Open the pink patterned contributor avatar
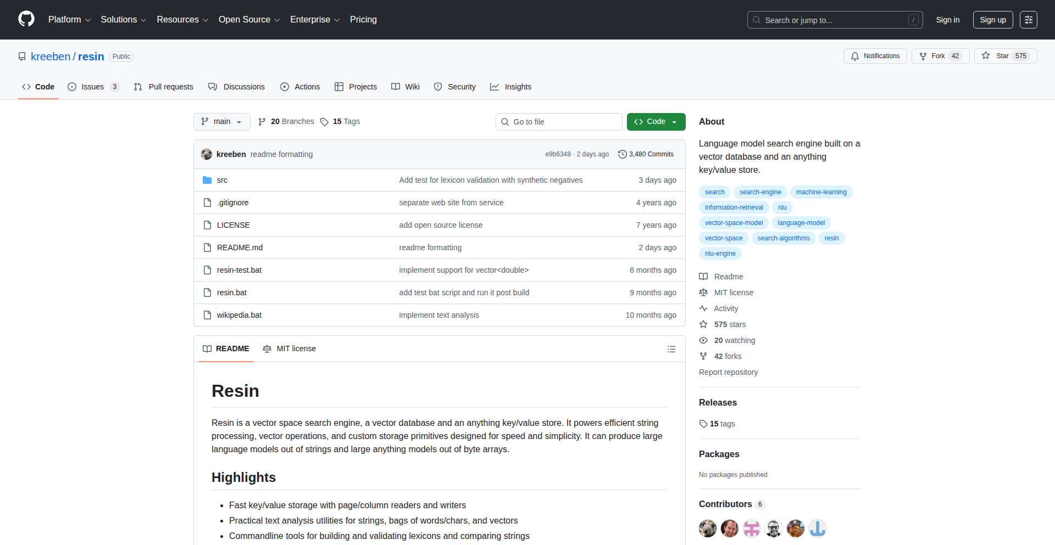The width and height of the screenshot is (1055, 545). tap(752, 529)
